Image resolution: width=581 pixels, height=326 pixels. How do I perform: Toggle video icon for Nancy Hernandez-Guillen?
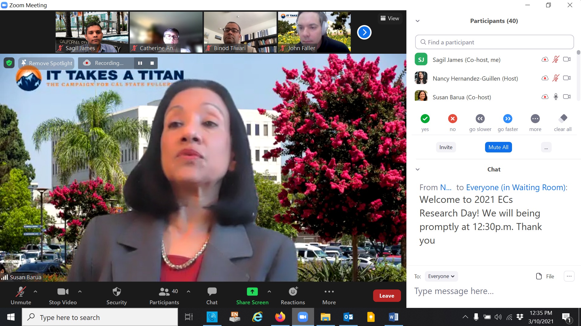(567, 78)
